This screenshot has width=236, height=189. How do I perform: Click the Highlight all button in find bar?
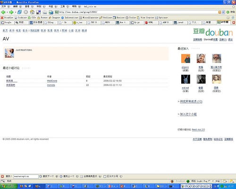click(x=90, y=176)
